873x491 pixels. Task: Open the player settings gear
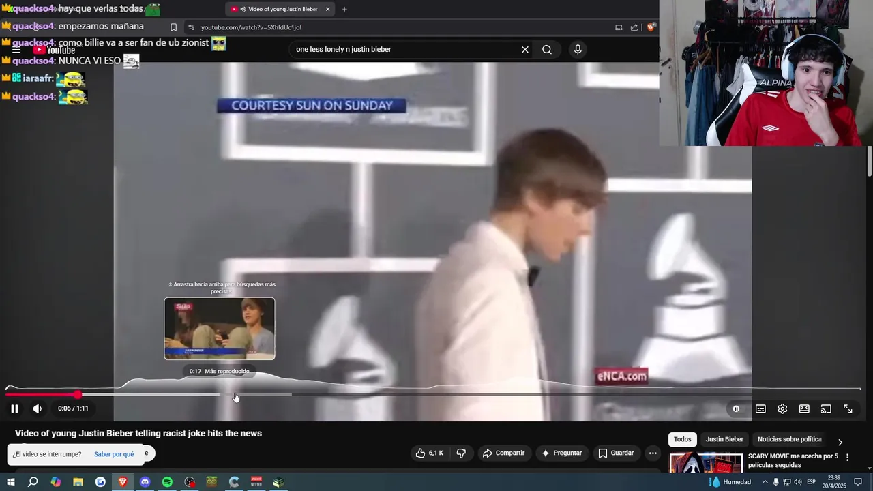(782, 408)
